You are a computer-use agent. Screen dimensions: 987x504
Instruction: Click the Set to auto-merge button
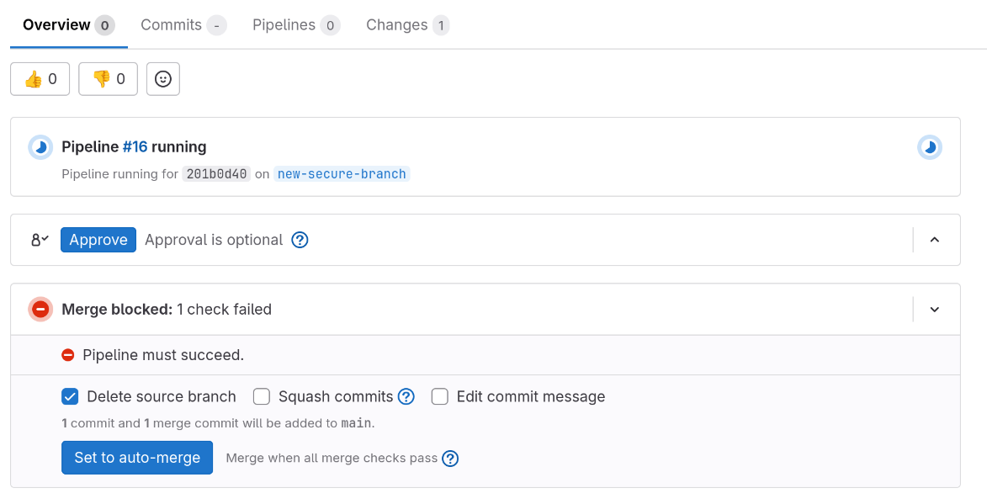pos(137,458)
